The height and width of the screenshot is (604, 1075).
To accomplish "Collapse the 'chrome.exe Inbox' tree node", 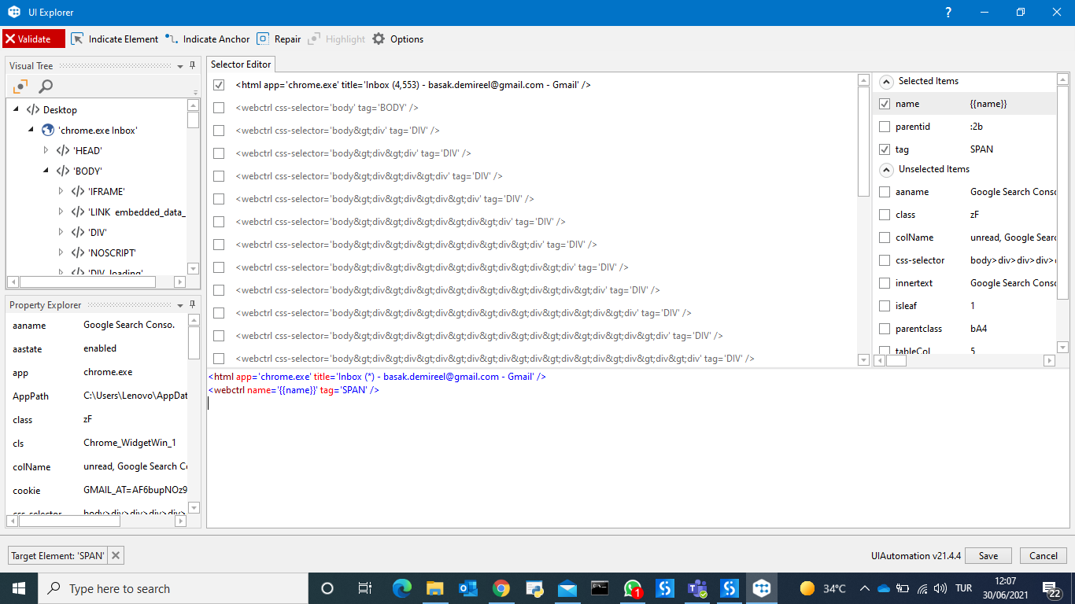I will point(31,130).
